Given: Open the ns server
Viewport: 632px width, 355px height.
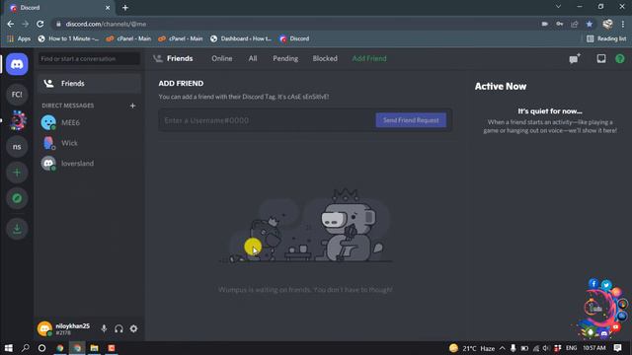Looking at the screenshot, I should (17, 147).
